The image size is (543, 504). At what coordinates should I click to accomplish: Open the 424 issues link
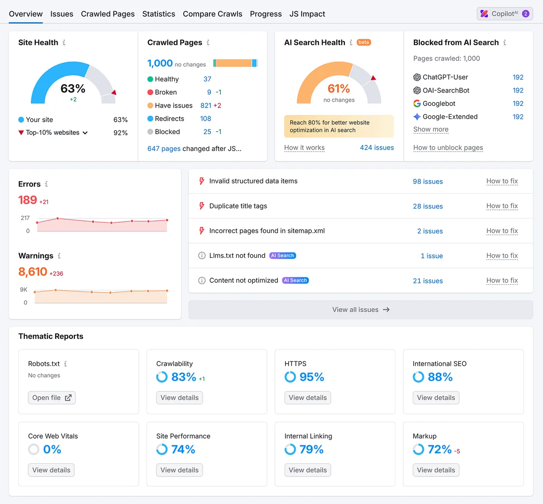[377, 147]
